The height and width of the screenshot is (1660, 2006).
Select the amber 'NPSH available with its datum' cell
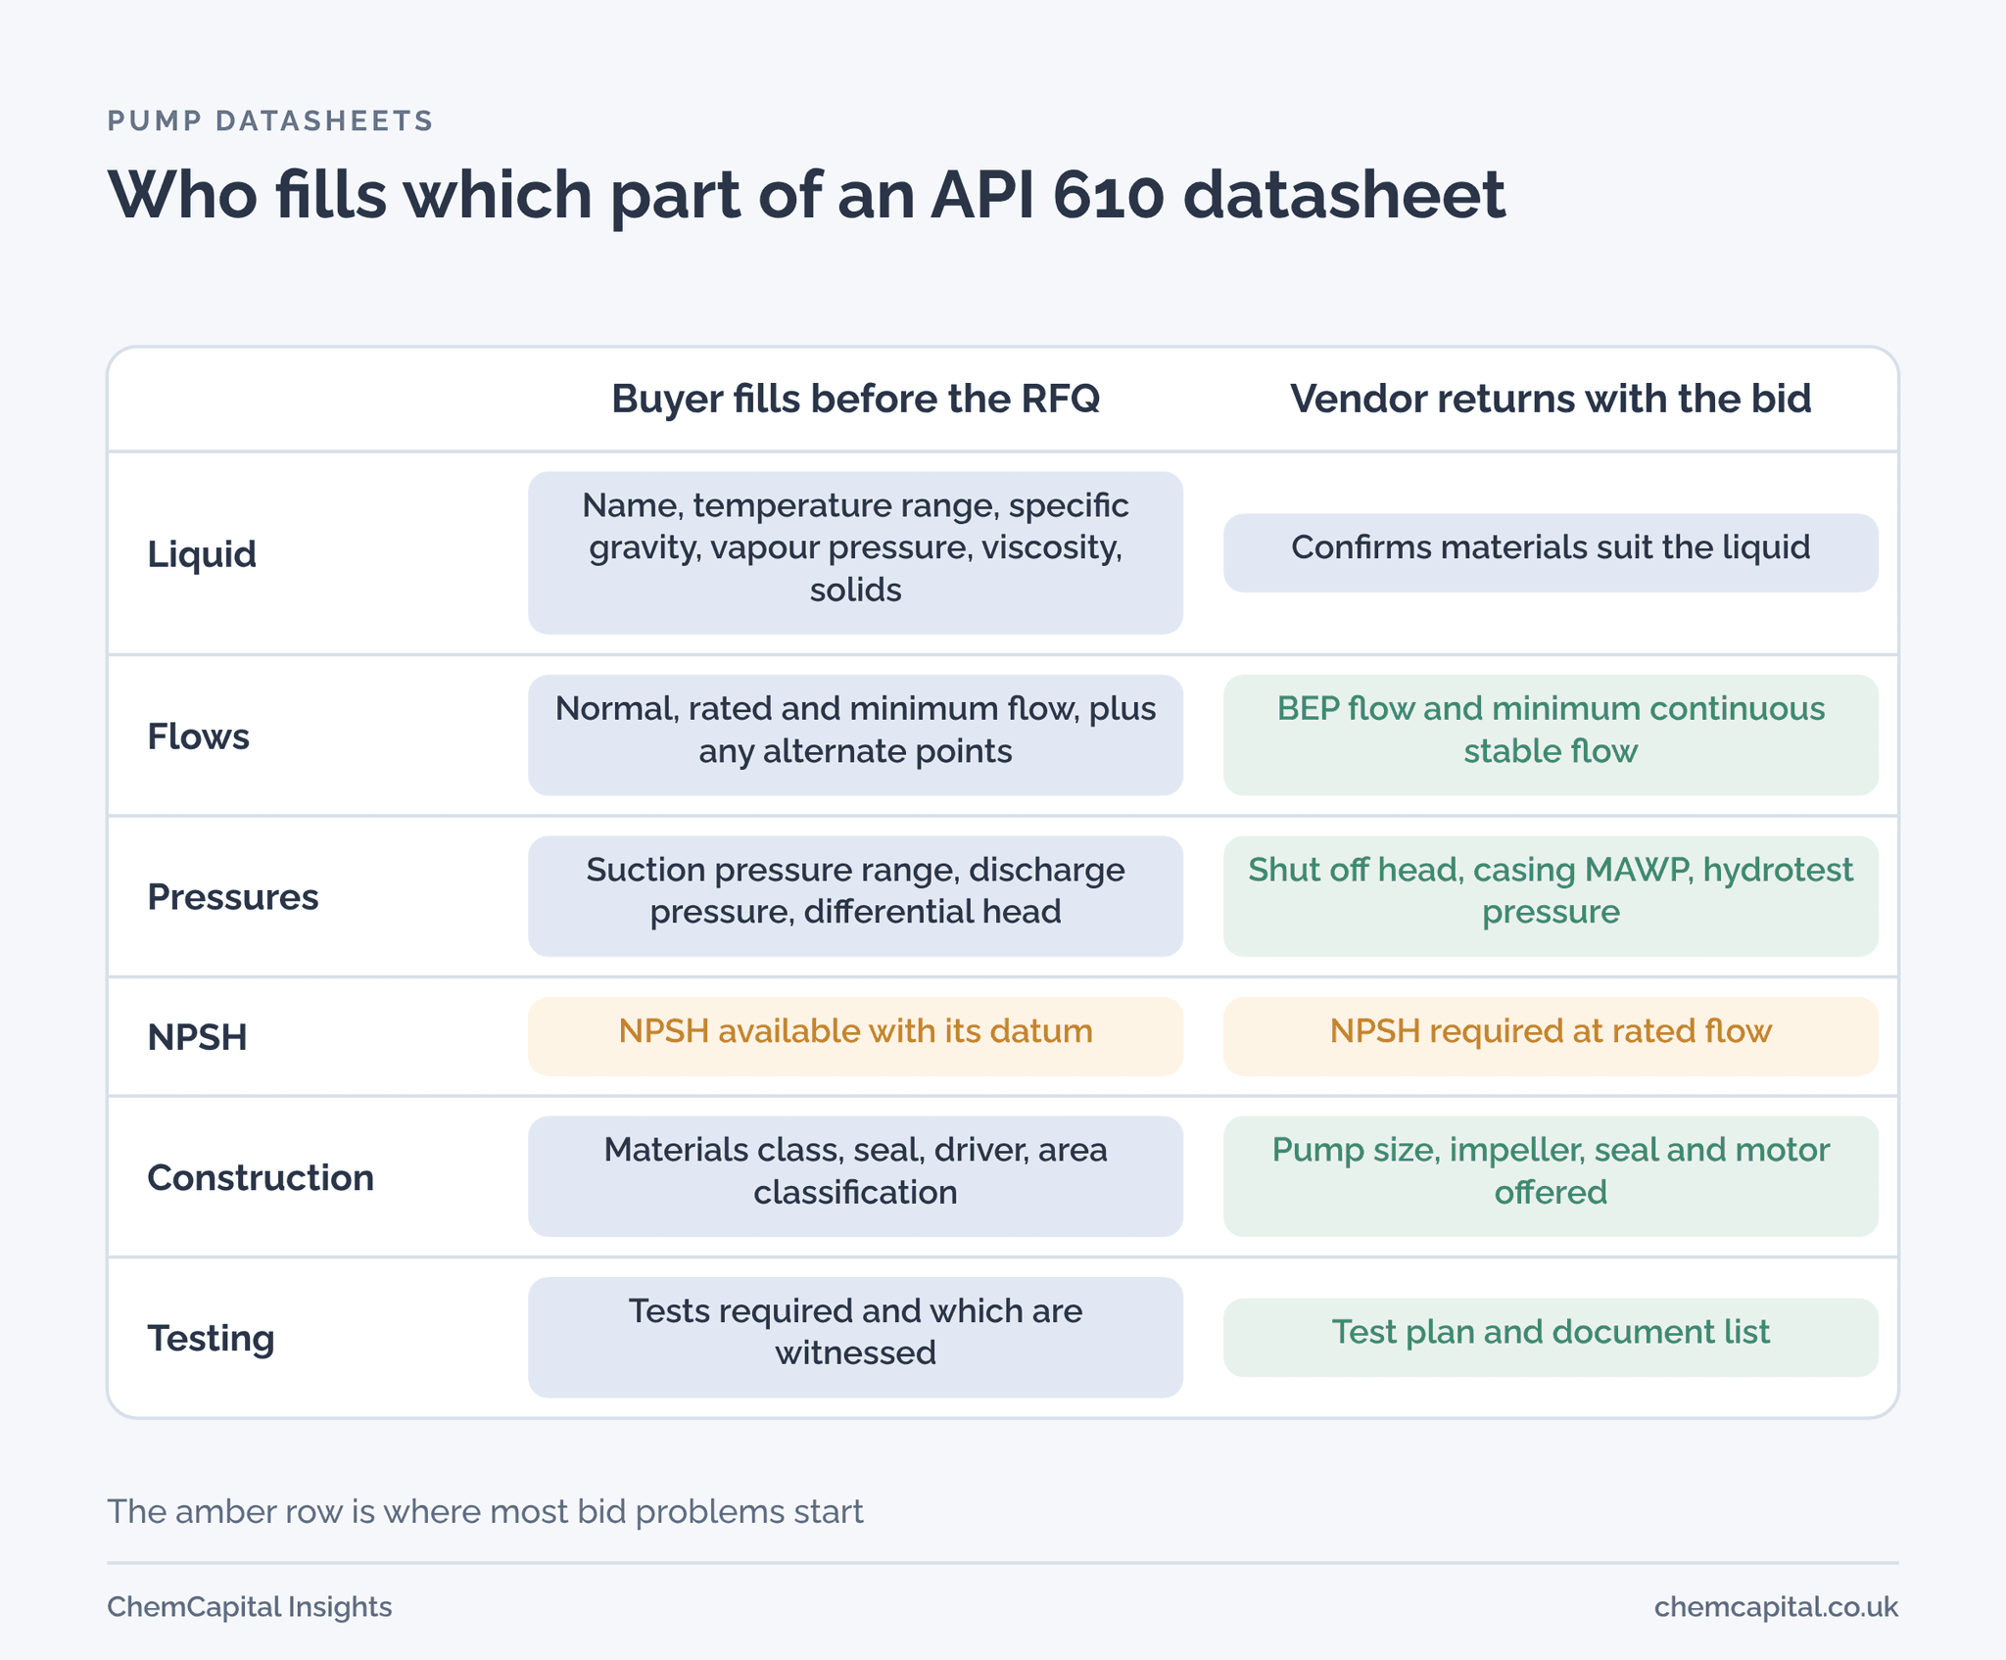point(855,1036)
